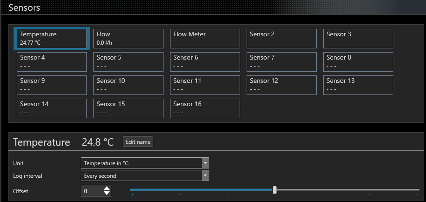
Task: Click the Offset number input field
Action: click(x=92, y=190)
